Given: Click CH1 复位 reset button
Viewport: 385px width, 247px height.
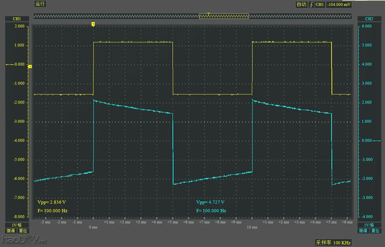Looking at the screenshot, I should click(23, 231).
